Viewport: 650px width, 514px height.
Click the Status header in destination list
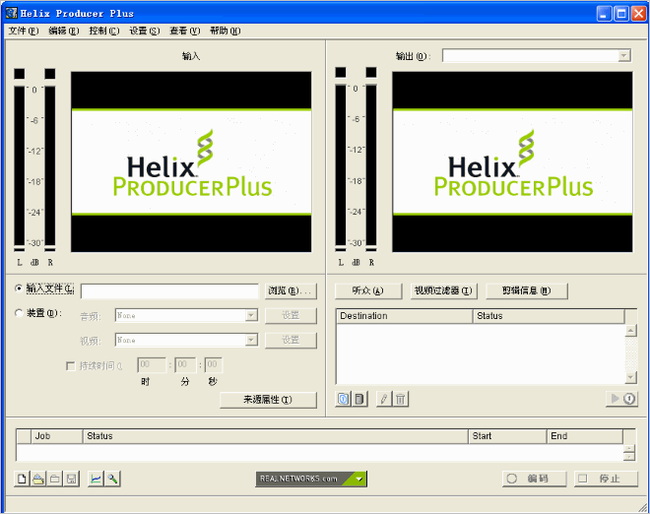(549, 316)
